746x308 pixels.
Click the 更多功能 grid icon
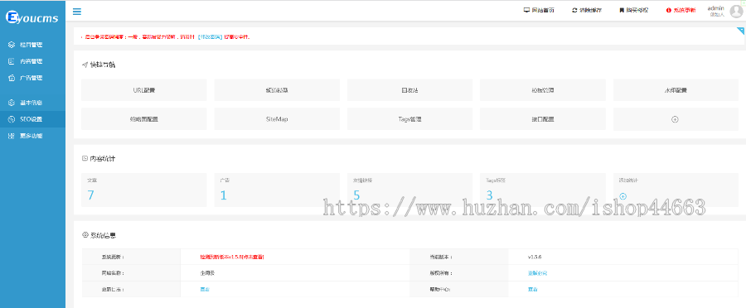(x=12, y=136)
